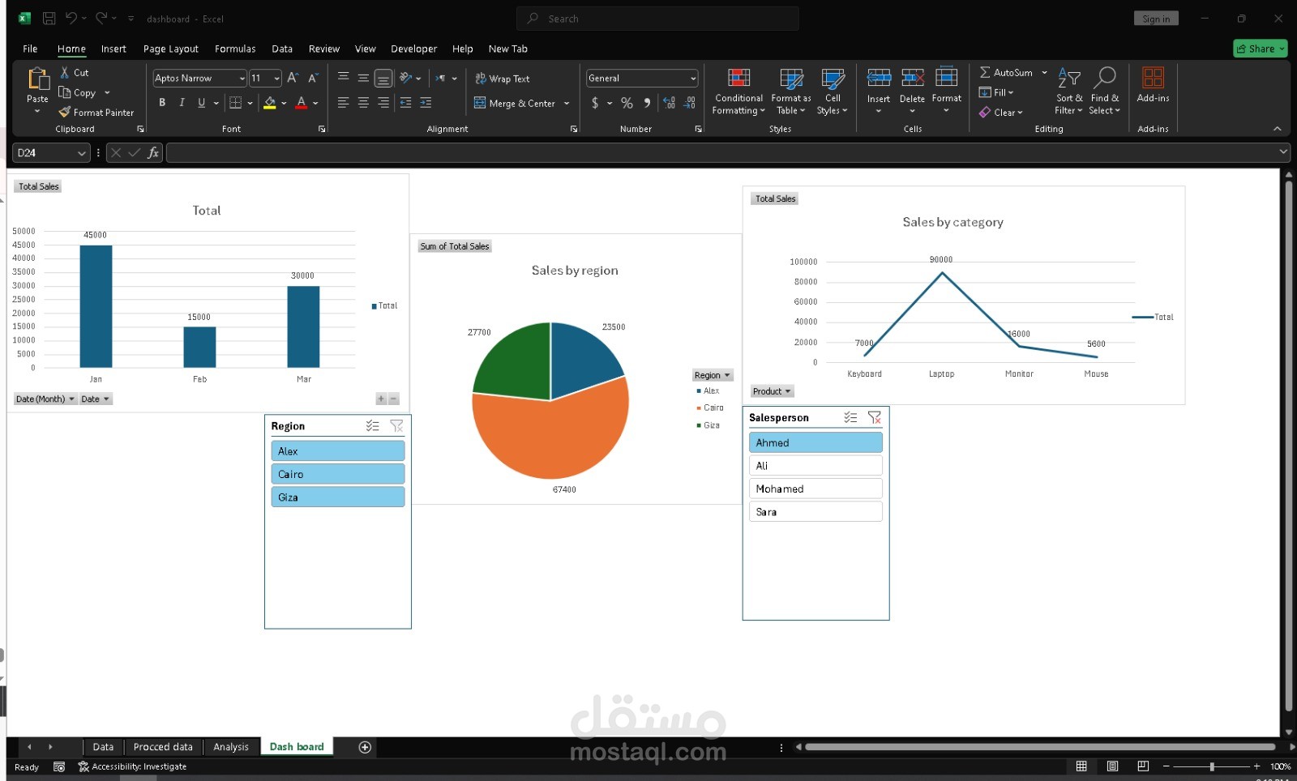Apply italic formatting
The image size is (1297, 781).
(182, 102)
